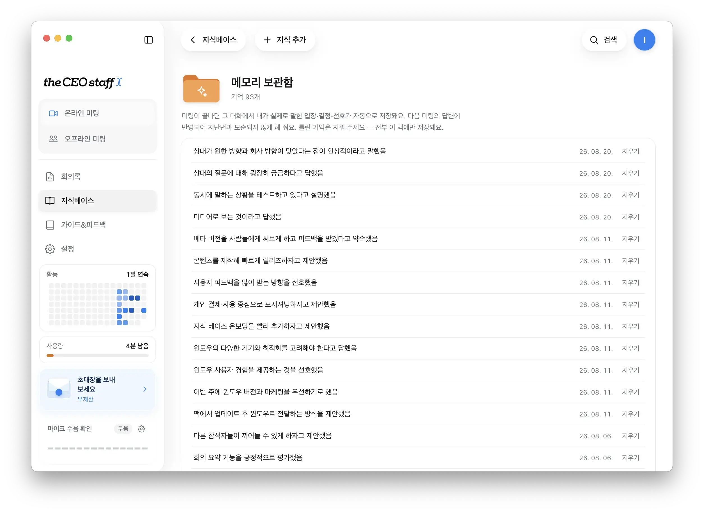
Task: Click the the CEO staff logo
Action: (82, 82)
